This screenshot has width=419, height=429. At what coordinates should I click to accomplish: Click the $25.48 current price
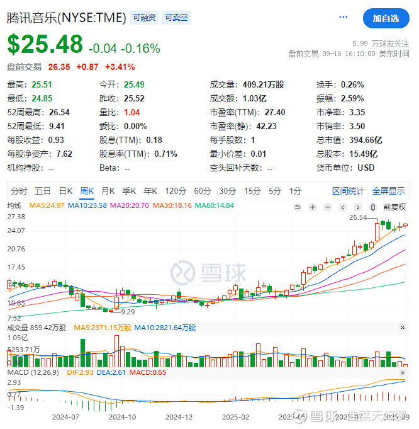[x=45, y=43]
